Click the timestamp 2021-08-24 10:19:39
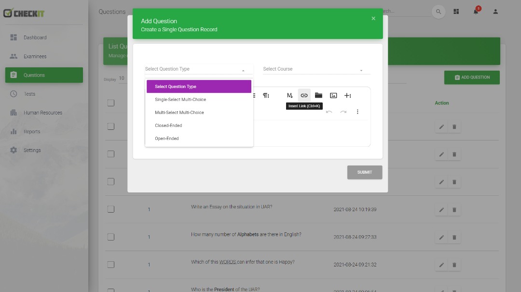This screenshot has height=292, width=521. pyautogui.click(x=355, y=209)
